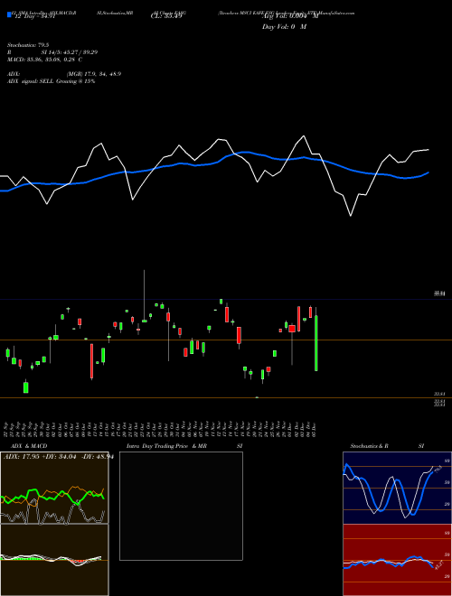Click the 33.51 price level label
Viewport: 452px width, 596px height.
click(440, 395)
